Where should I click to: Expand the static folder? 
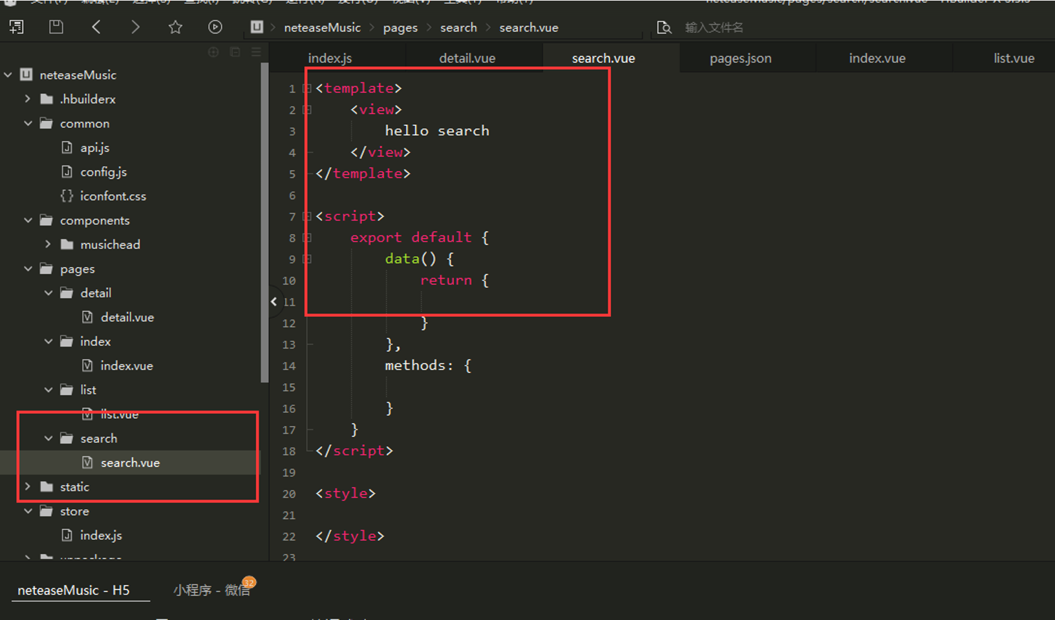(27, 487)
